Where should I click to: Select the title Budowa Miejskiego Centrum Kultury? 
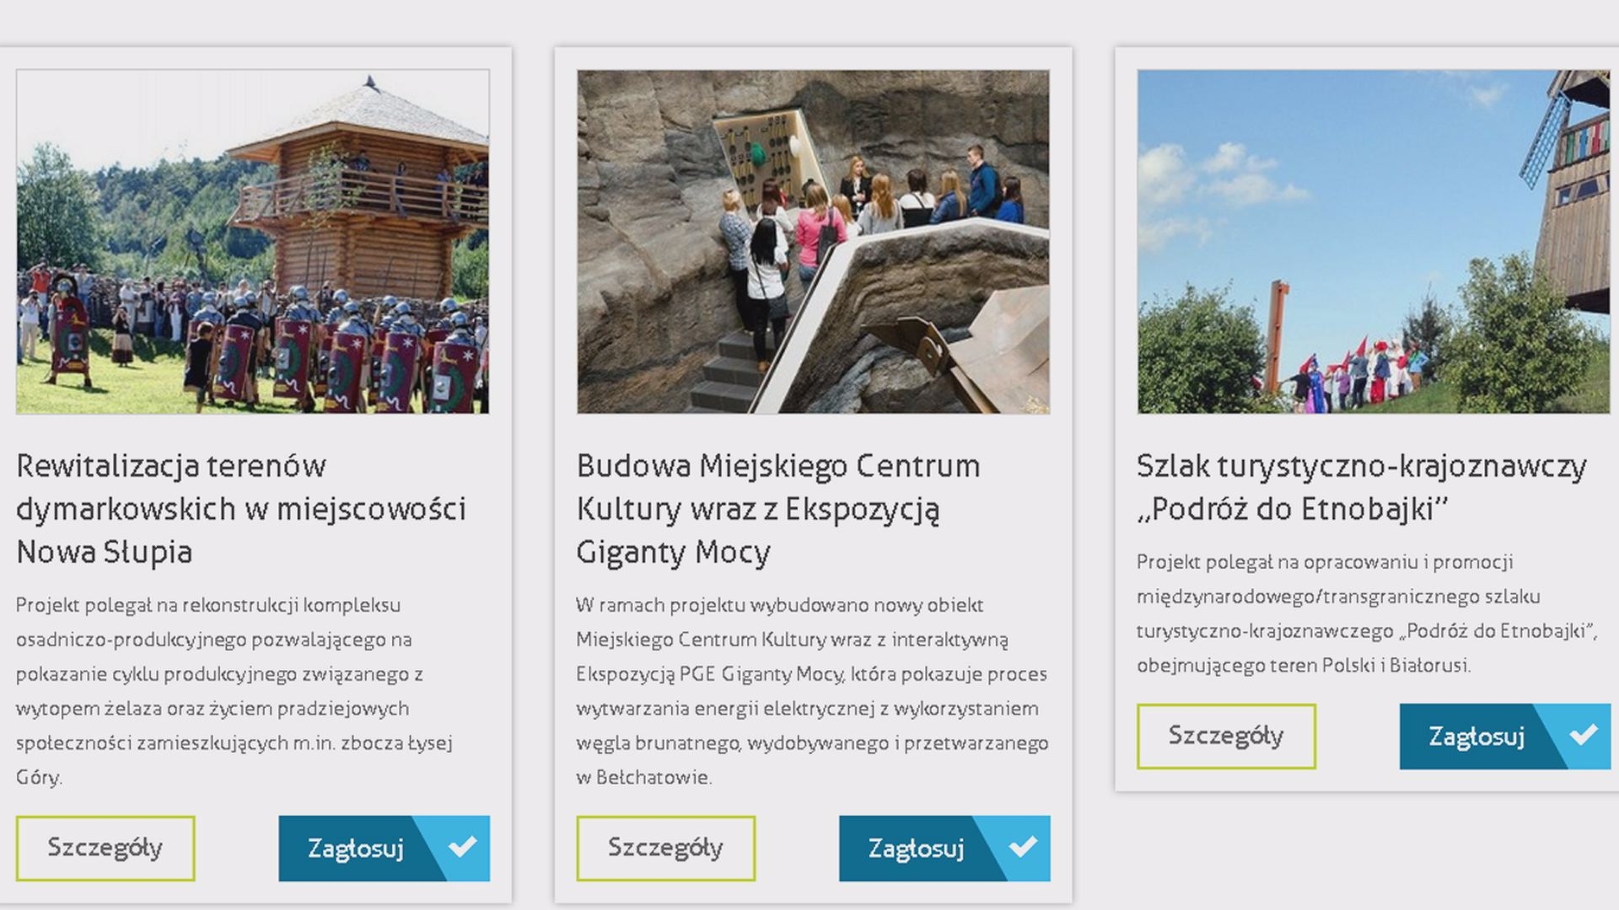coord(778,509)
